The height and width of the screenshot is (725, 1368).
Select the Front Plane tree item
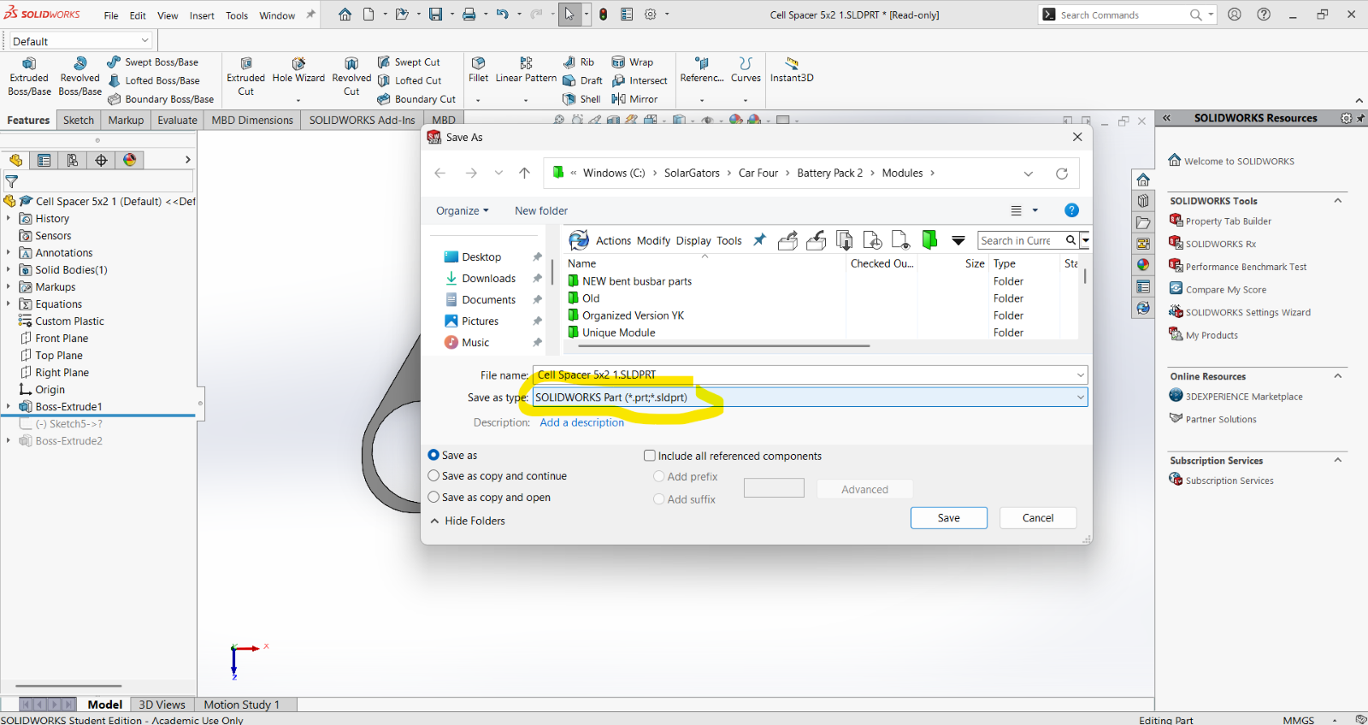tap(62, 338)
